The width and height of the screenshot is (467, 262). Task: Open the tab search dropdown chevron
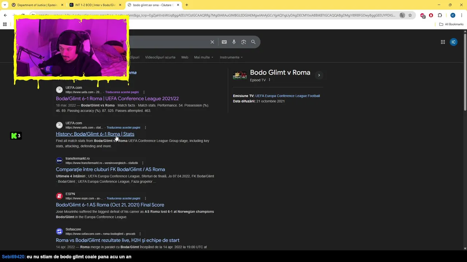pos(5,5)
